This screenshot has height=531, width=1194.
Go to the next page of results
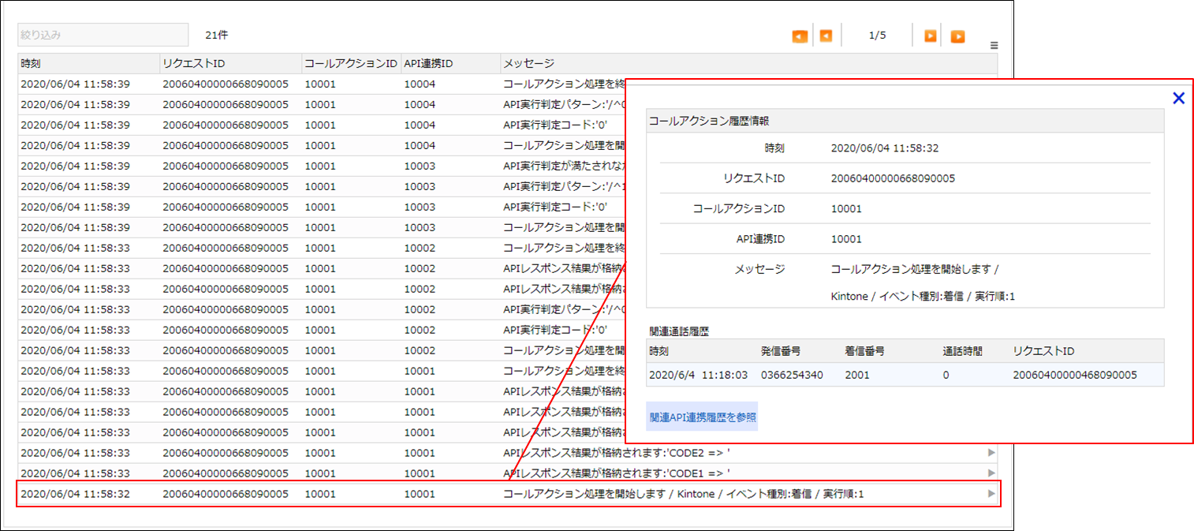pyautogui.click(x=931, y=36)
